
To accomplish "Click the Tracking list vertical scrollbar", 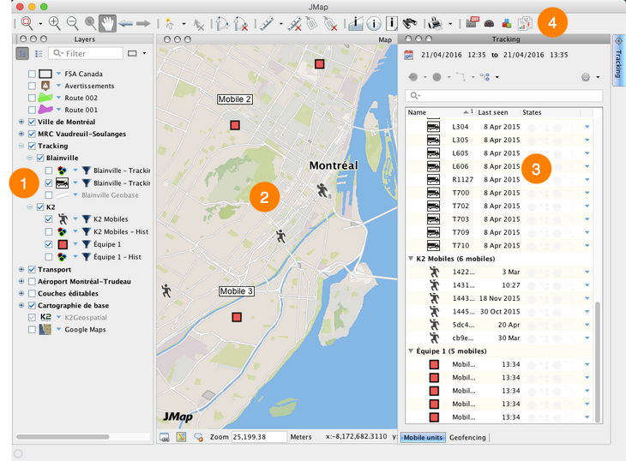I will 597,362.
